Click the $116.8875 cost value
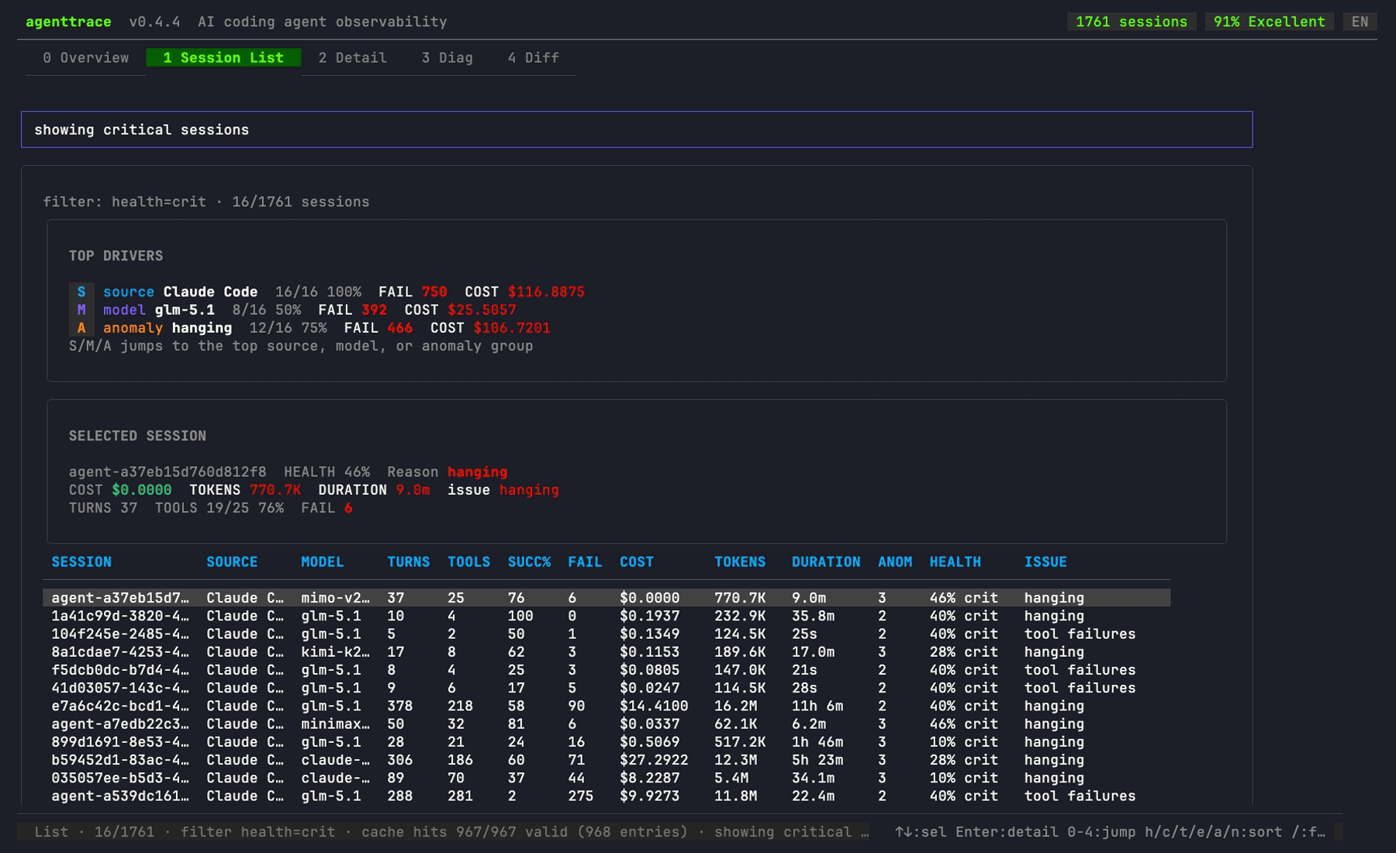This screenshot has height=853, width=1396. click(546, 292)
